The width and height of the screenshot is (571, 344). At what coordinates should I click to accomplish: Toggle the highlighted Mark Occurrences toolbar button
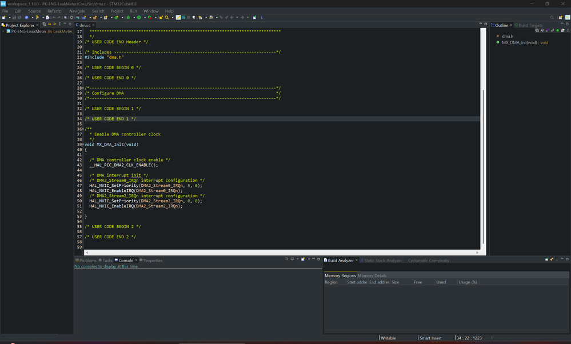click(178, 18)
